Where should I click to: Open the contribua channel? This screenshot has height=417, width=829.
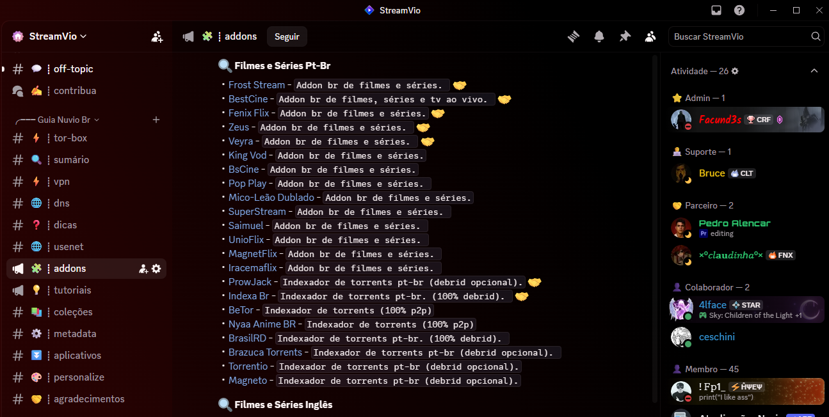(86, 91)
